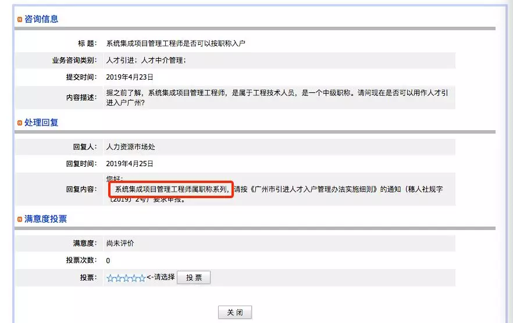
Task: Click the highlighted reply text 系统集成项目管理工程师属职称系列
Action: coord(171,189)
